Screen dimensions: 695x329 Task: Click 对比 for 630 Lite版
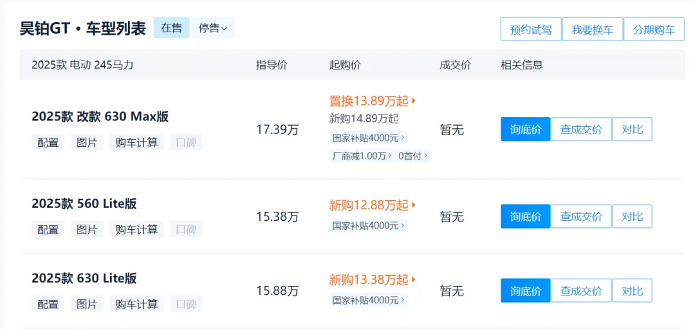[632, 291]
